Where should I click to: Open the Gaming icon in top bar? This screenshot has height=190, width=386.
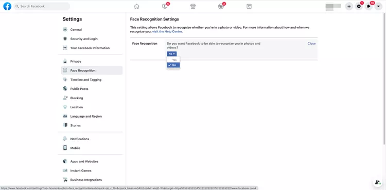[x=249, y=6]
